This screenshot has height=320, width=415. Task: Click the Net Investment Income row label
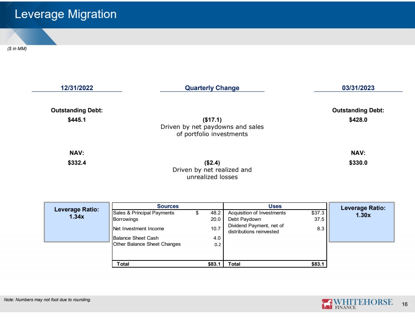point(138,228)
